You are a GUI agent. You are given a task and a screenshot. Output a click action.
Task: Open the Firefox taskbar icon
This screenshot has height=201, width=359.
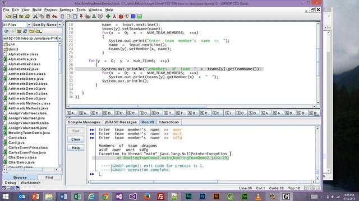[x=147, y=196]
